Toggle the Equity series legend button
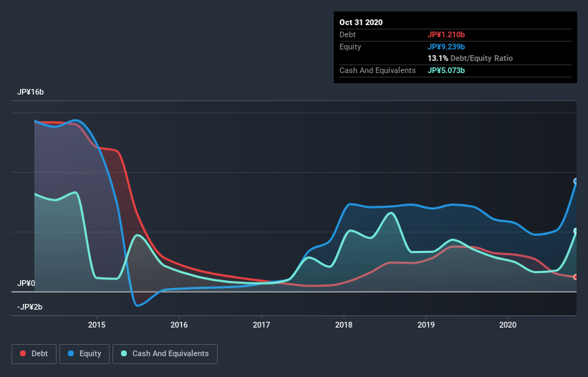 [x=85, y=354]
